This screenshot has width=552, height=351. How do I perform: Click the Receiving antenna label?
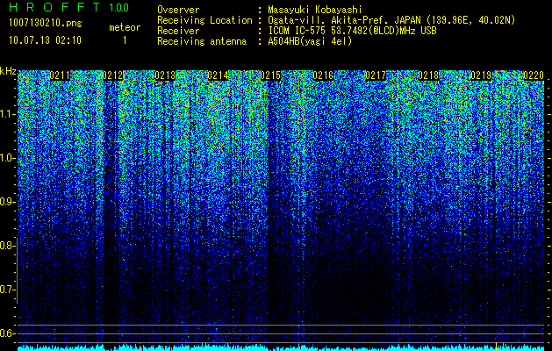tap(202, 41)
